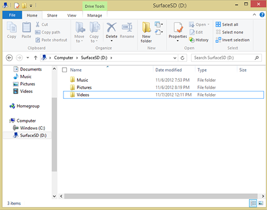Expand the Open button dropdown
The width and height of the screenshot is (267, 210).
pyautogui.click(x=208, y=25)
